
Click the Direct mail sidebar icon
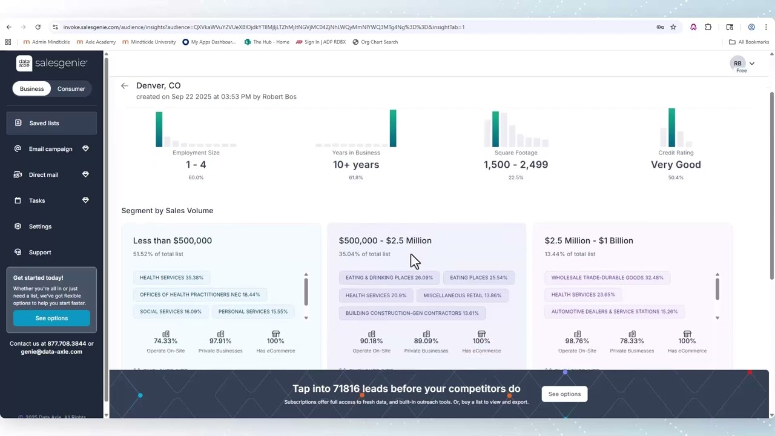tap(18, 174)
